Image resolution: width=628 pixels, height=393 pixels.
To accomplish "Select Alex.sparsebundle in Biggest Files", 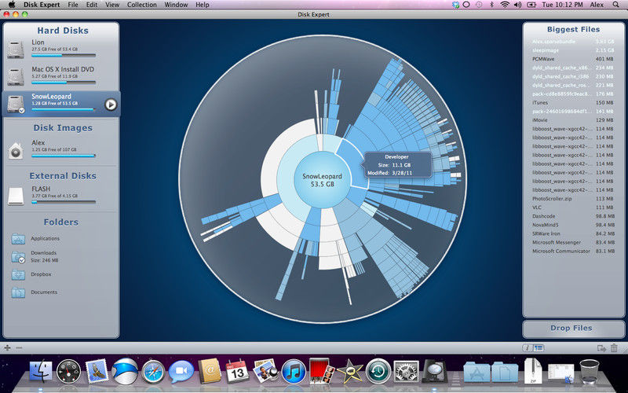I will [x=573, y=42].
